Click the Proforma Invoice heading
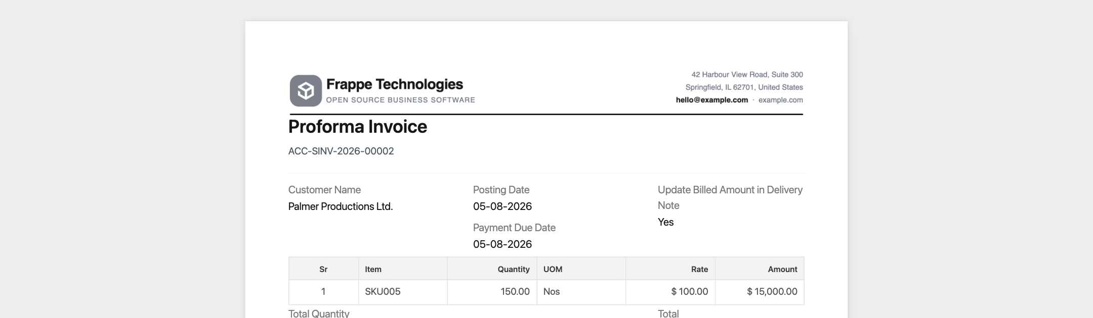This screenshot has height=318, width=1093. pos(358,127)
